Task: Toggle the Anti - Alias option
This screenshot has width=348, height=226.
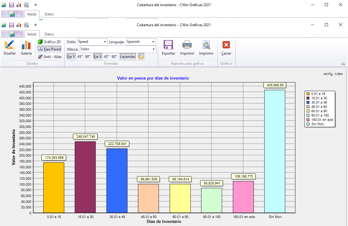Action: coord(50,57)
